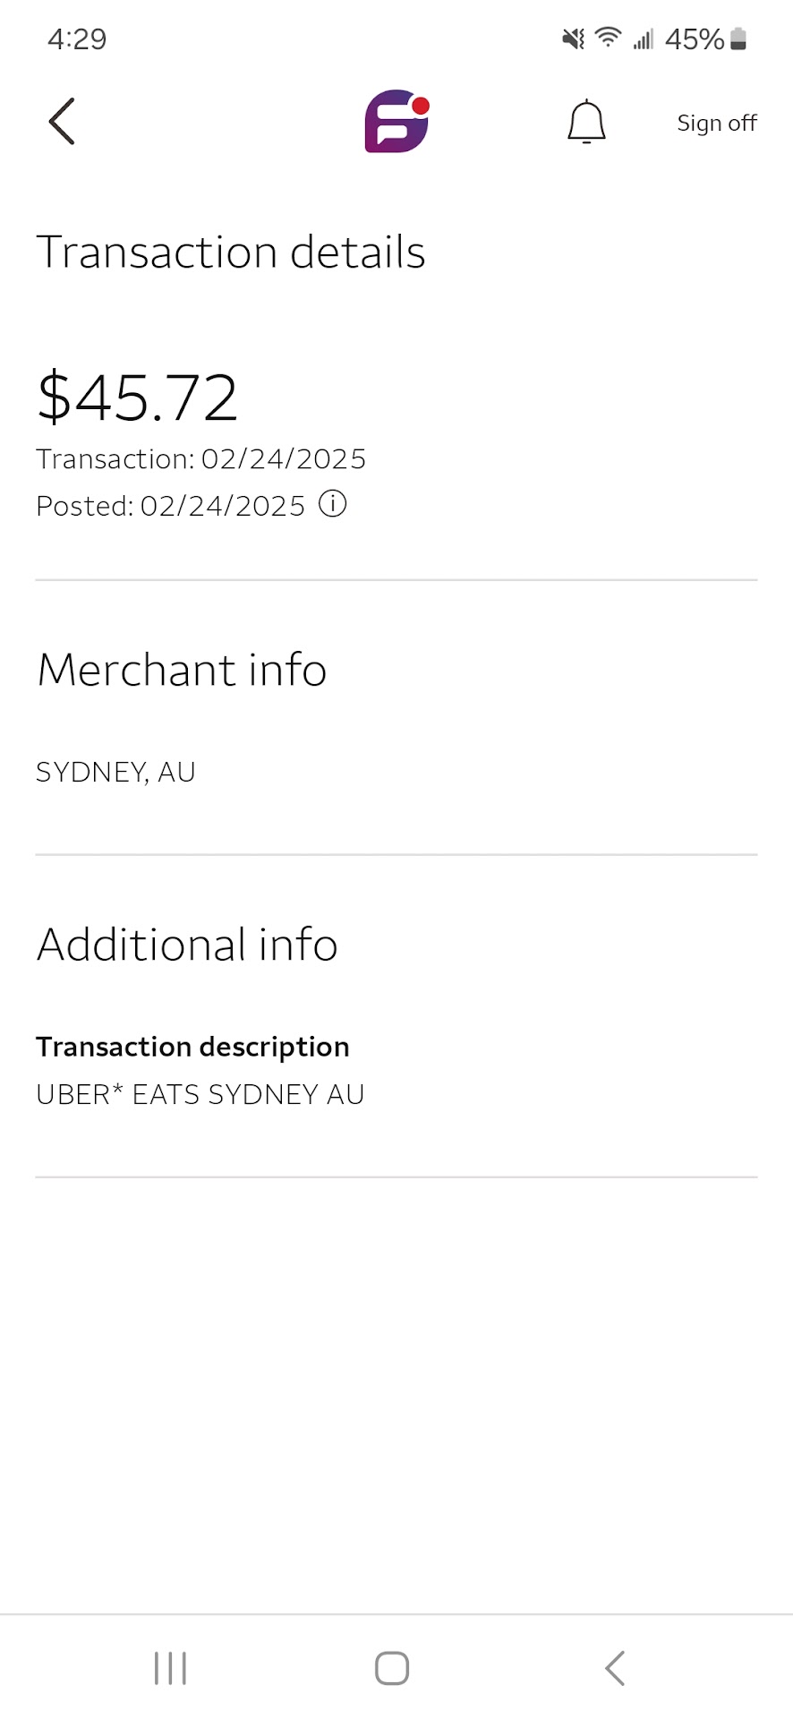793x1719 pixels.
Task: Tap the Wi-Fi status icon
Action: tap(608, 38)
